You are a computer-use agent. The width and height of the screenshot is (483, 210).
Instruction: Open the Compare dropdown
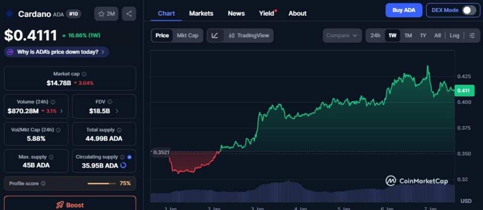[x=342, y=35]
